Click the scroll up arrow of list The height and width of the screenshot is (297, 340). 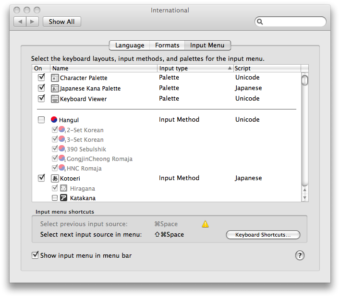point(304,190)
